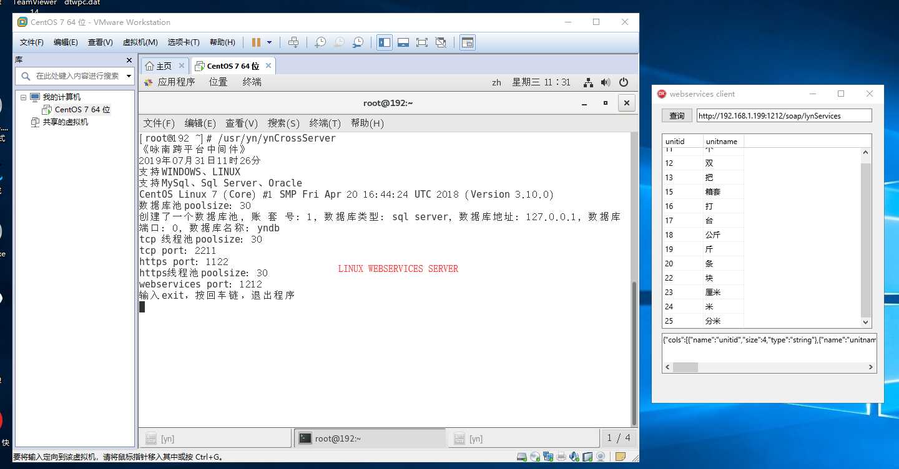The image size is (899, 469).
Task: Open the 终端 app menu in top bar
Action: pos(252,82)
